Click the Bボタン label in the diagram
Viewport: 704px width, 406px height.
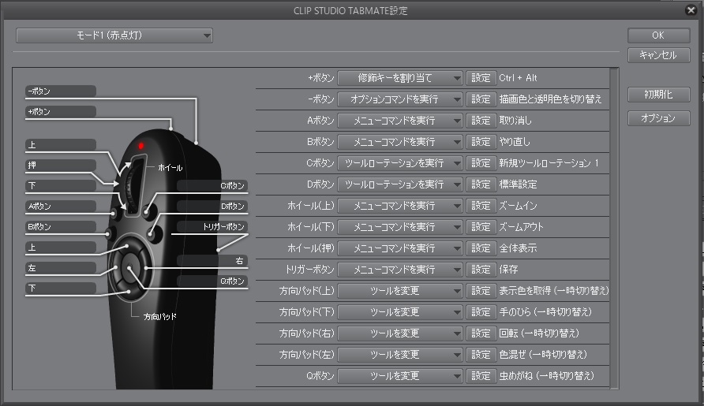[x=61, y=227]
